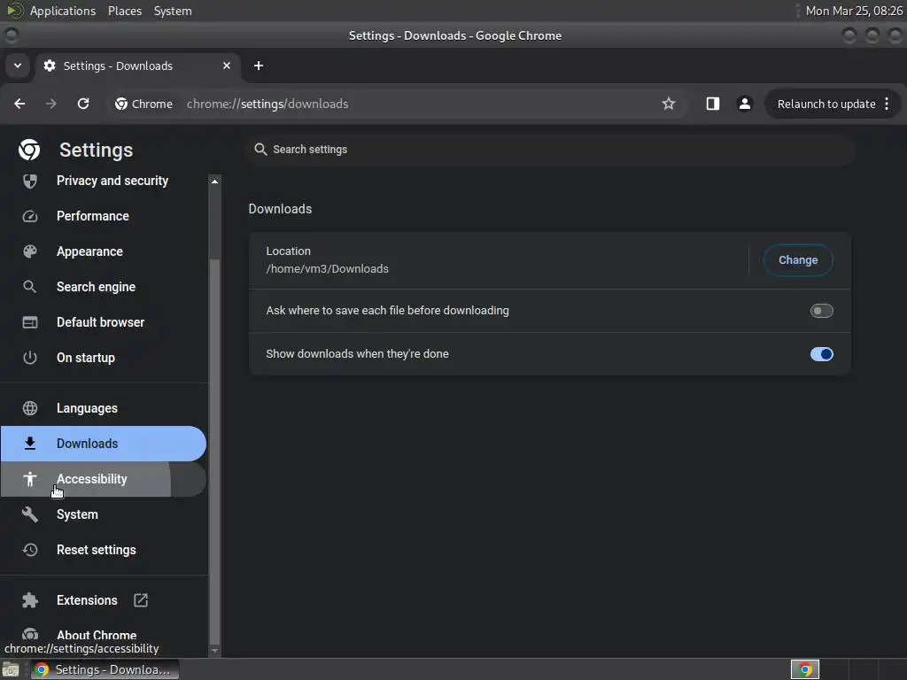Expand the tab search dropdown arrow
Screen dimensions: 907x680
[x=18, y=66]
